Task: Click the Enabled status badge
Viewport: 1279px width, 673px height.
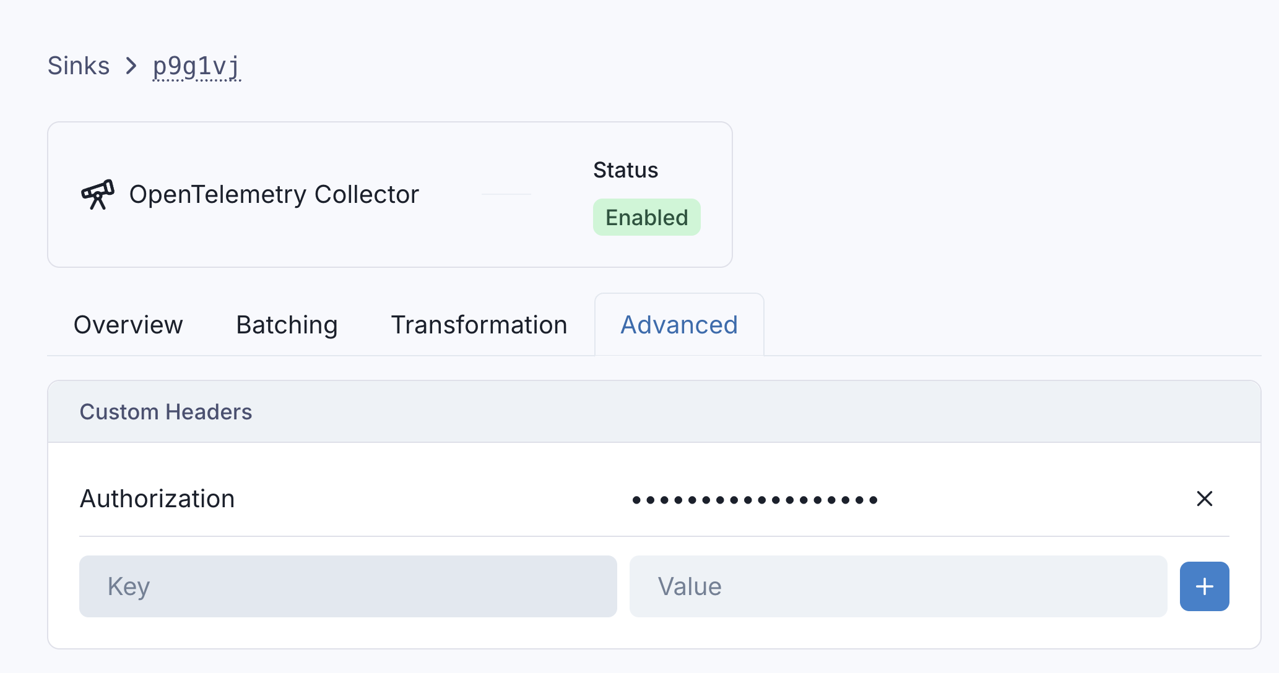Action: [x=646, y=217]
